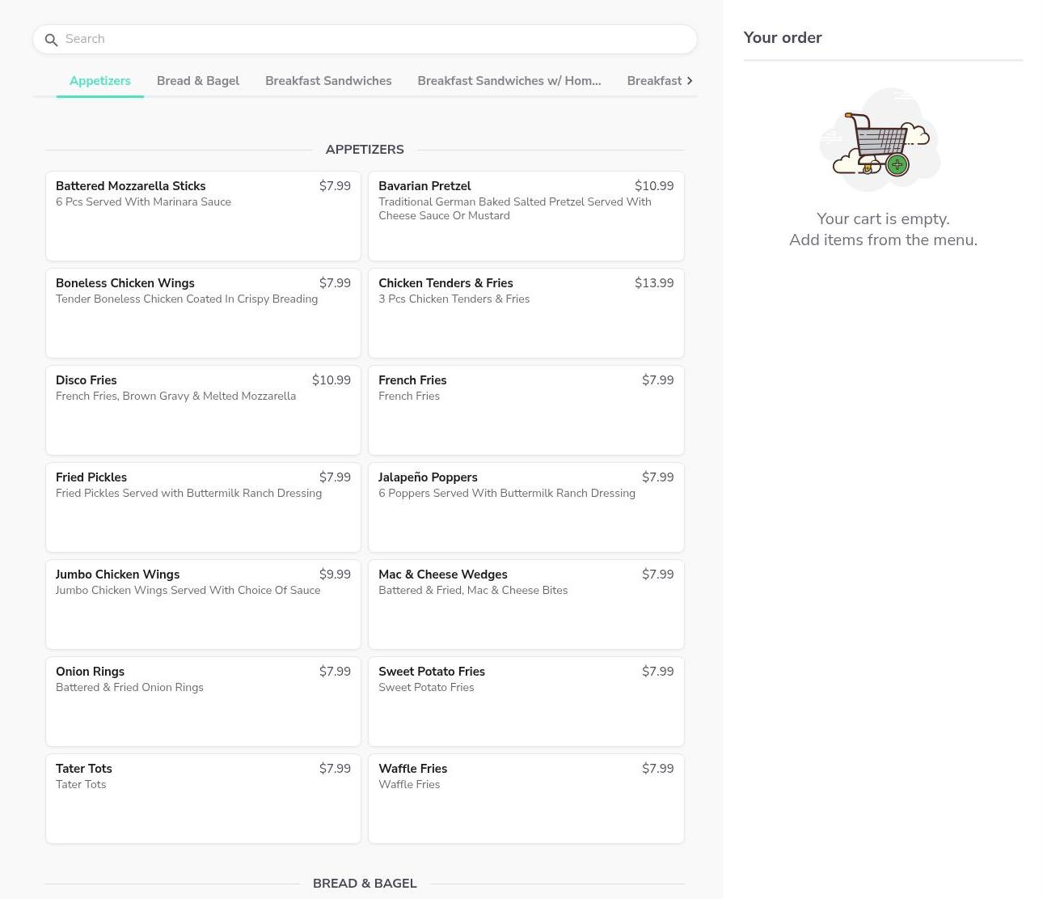Pick the Sweet Potato Fries item
Viewport: 1043px width, 899px height.
click(x=526, y=701)
